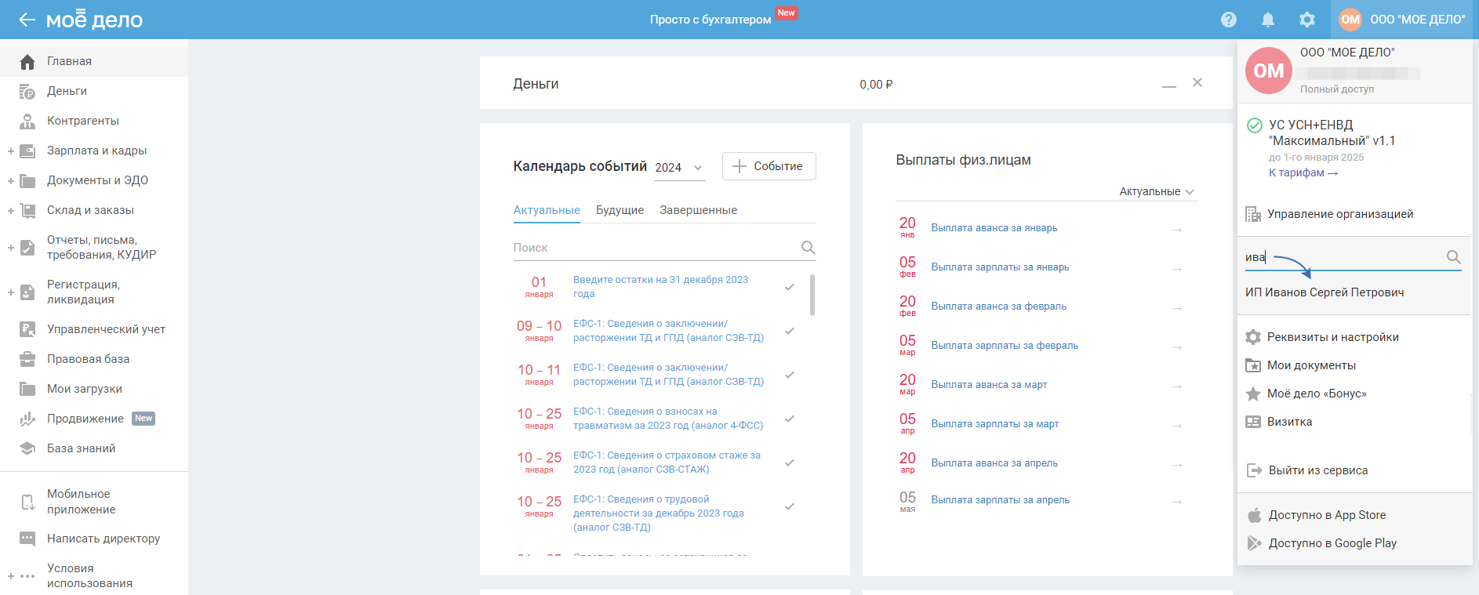Screen dimensions: 1479x595
Task: Expand the Регистрация, ликвидация section
Action: pos(11,292)
